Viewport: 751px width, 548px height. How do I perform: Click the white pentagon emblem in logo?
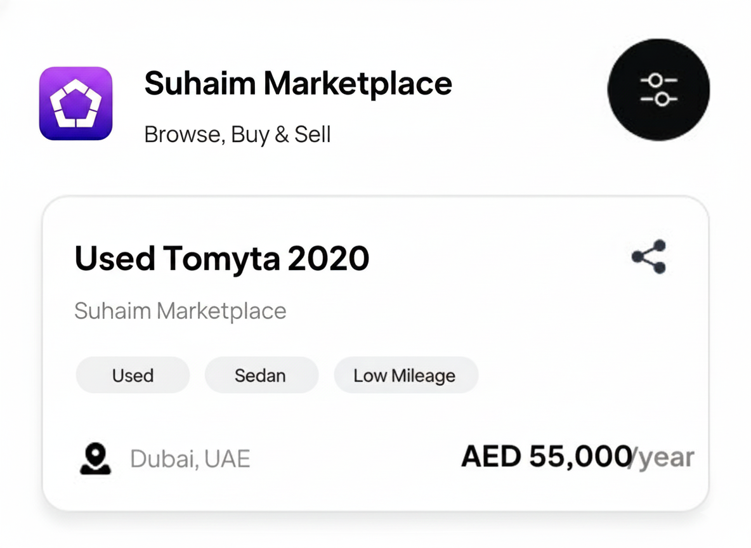point(75,103)
